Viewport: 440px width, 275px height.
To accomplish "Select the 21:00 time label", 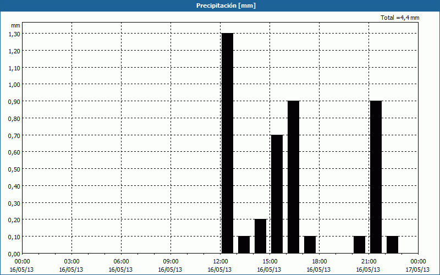I will pos(369,262).
